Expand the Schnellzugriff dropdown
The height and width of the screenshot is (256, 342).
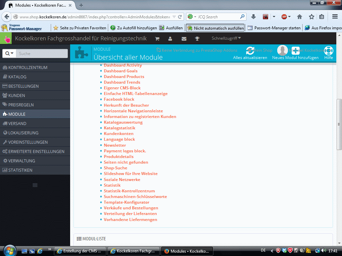coord(226,38)
